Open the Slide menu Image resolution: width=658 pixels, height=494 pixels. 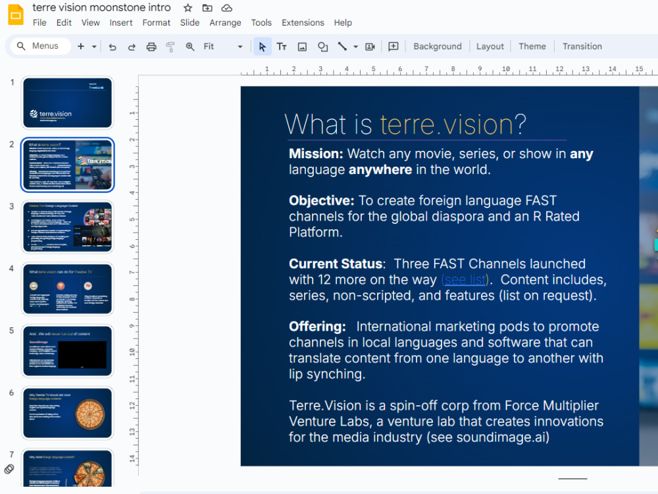point(190,22)
